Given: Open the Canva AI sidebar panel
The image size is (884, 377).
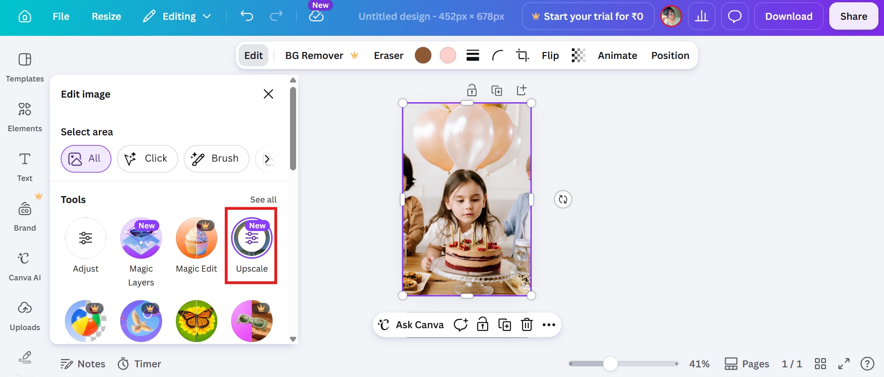Looking at the screenshot, I should pyautogui.click(x=25, y=266).
